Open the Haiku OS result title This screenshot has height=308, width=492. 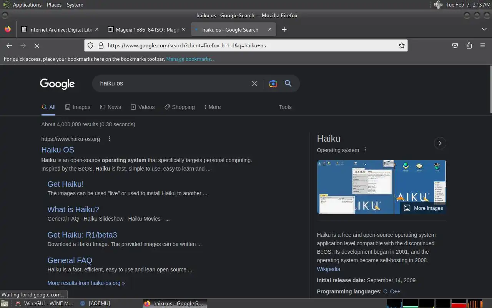tap(58, 150)
